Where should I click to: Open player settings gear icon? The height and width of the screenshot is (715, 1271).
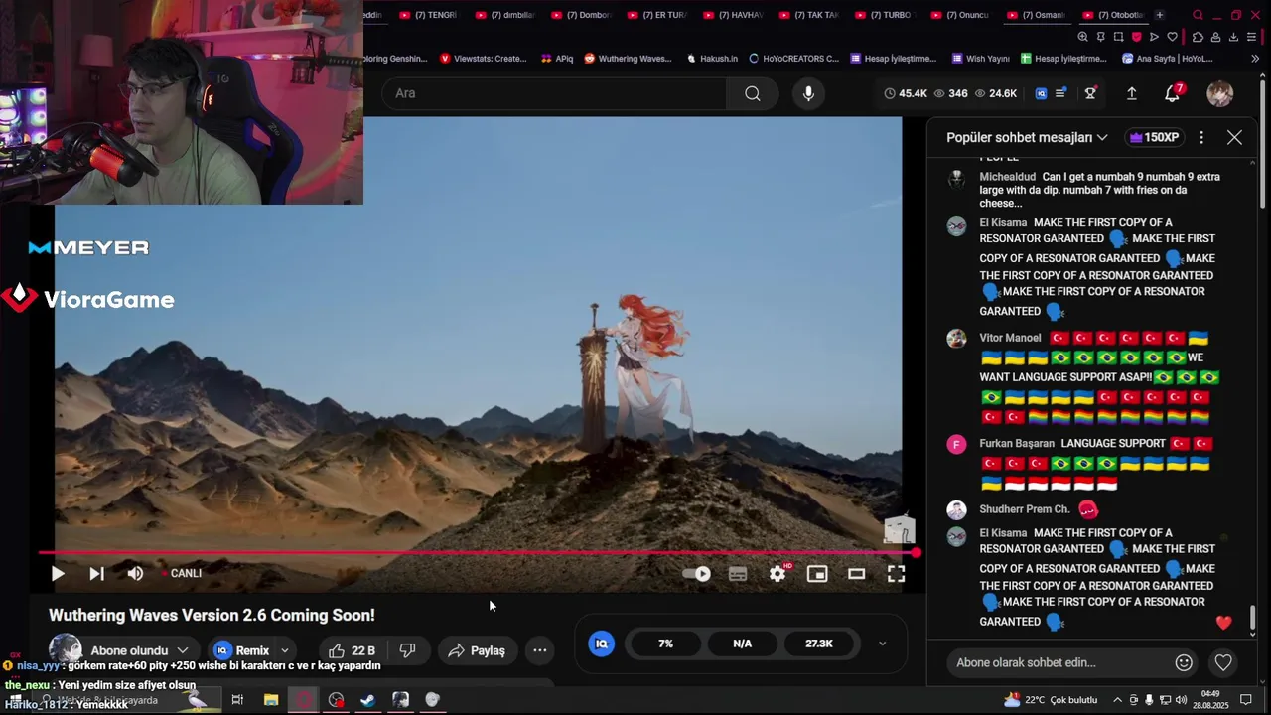pyautogui.click(x=777, y=573)
